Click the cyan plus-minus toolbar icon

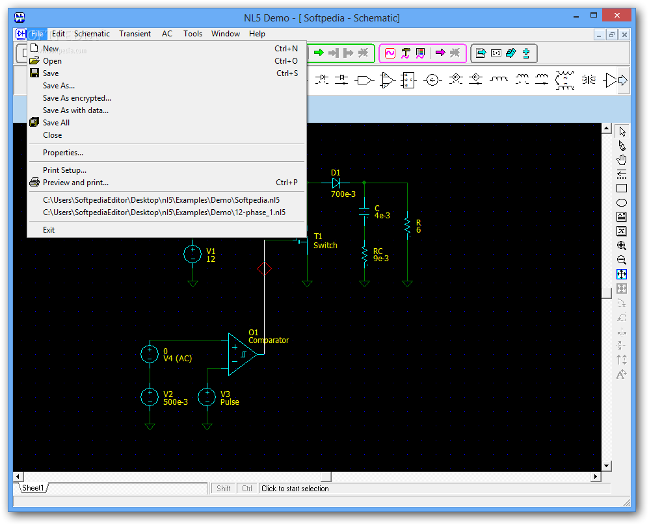pos(526,53)
